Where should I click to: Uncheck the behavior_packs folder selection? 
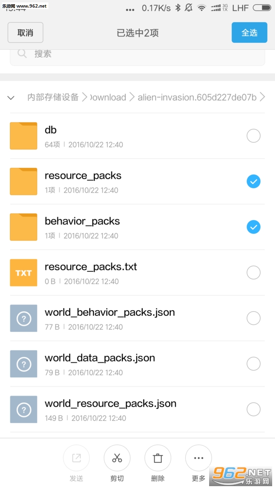[x=254, y=227]
